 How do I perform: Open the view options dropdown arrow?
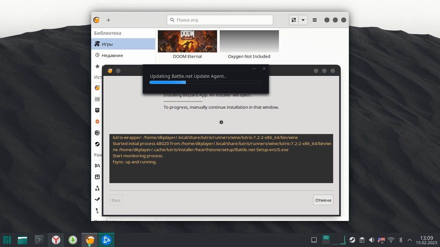tap(303, 20)
